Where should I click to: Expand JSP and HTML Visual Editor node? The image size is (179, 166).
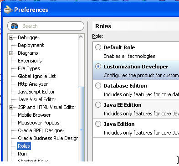point(11,107)
